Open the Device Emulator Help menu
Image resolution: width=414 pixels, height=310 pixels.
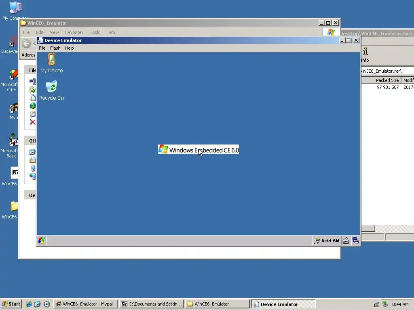[69, 48]
